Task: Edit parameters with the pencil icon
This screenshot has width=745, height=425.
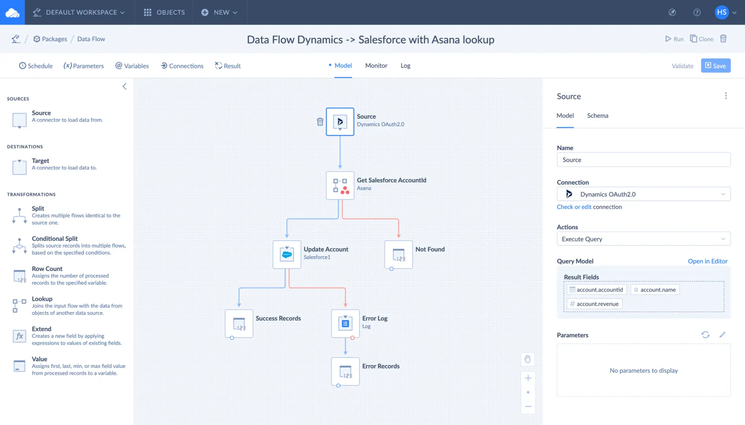Action: click(x=722, y=335)
